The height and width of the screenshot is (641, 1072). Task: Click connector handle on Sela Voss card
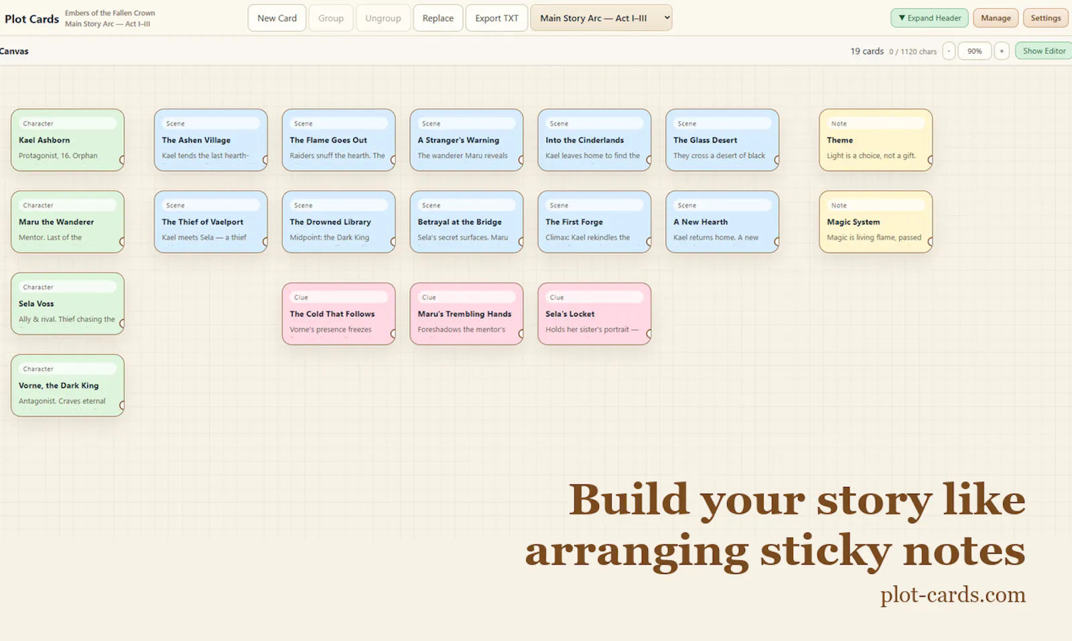[123, 324]
